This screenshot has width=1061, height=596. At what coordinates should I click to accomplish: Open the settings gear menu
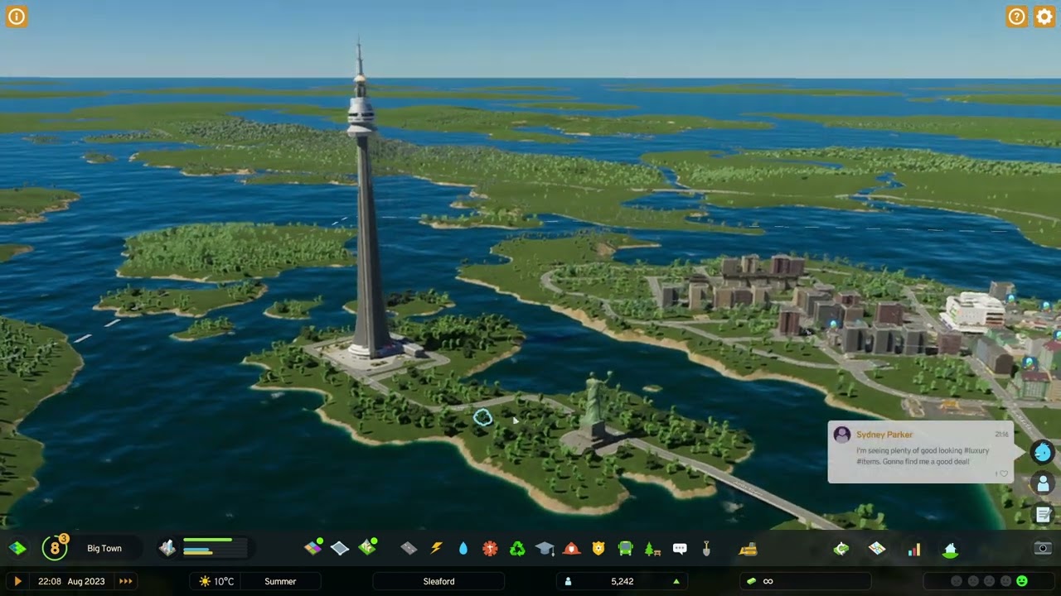(1044, 17)
